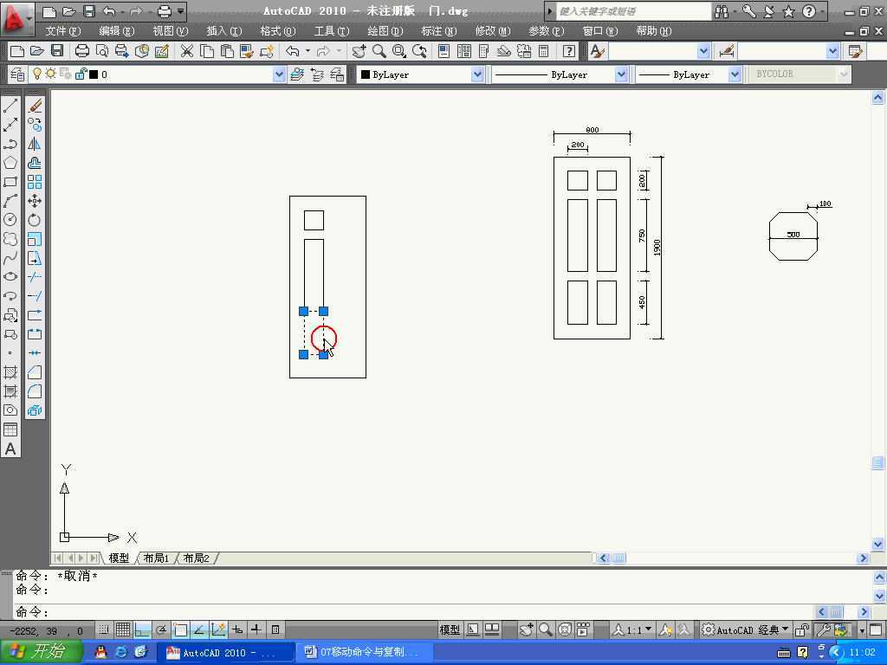This screenshot has height=665, width=887.
Task: Click the black ByLayer color swatch
Action: point(366,74)
